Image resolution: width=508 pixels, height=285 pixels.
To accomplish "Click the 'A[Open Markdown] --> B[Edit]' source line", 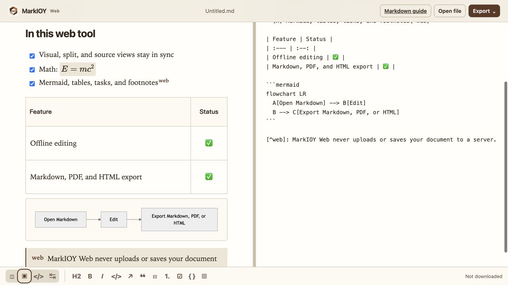I will pos(319,103).
